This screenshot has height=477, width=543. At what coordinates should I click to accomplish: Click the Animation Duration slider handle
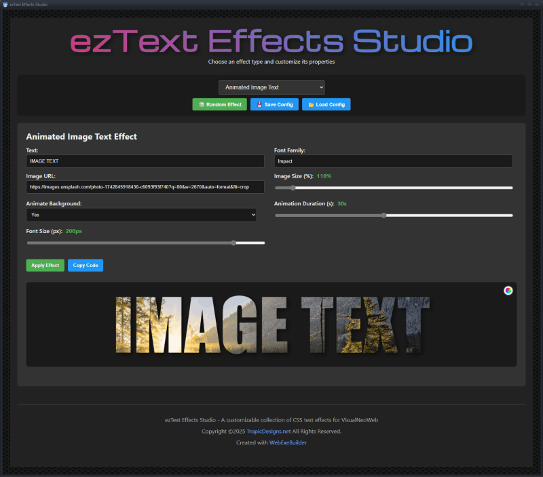pyautogui.click(x=385, y=215)
